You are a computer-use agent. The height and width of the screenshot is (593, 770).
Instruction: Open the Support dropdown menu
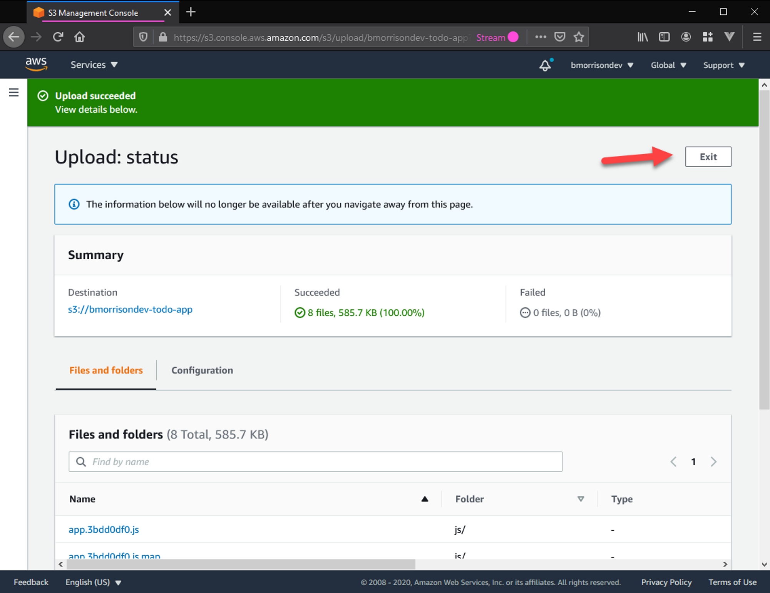coord(724,65)
